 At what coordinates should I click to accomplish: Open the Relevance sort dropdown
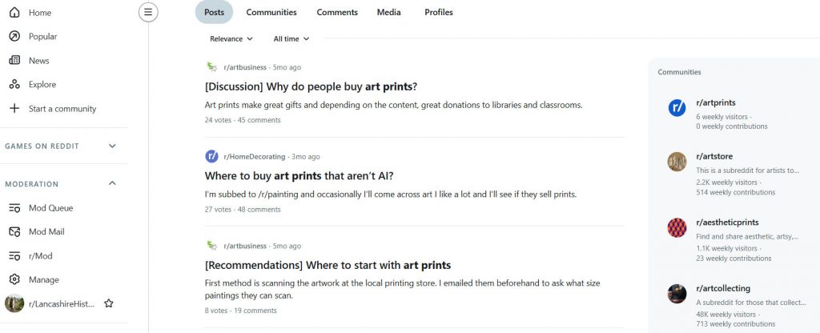[x=231, y=38]
